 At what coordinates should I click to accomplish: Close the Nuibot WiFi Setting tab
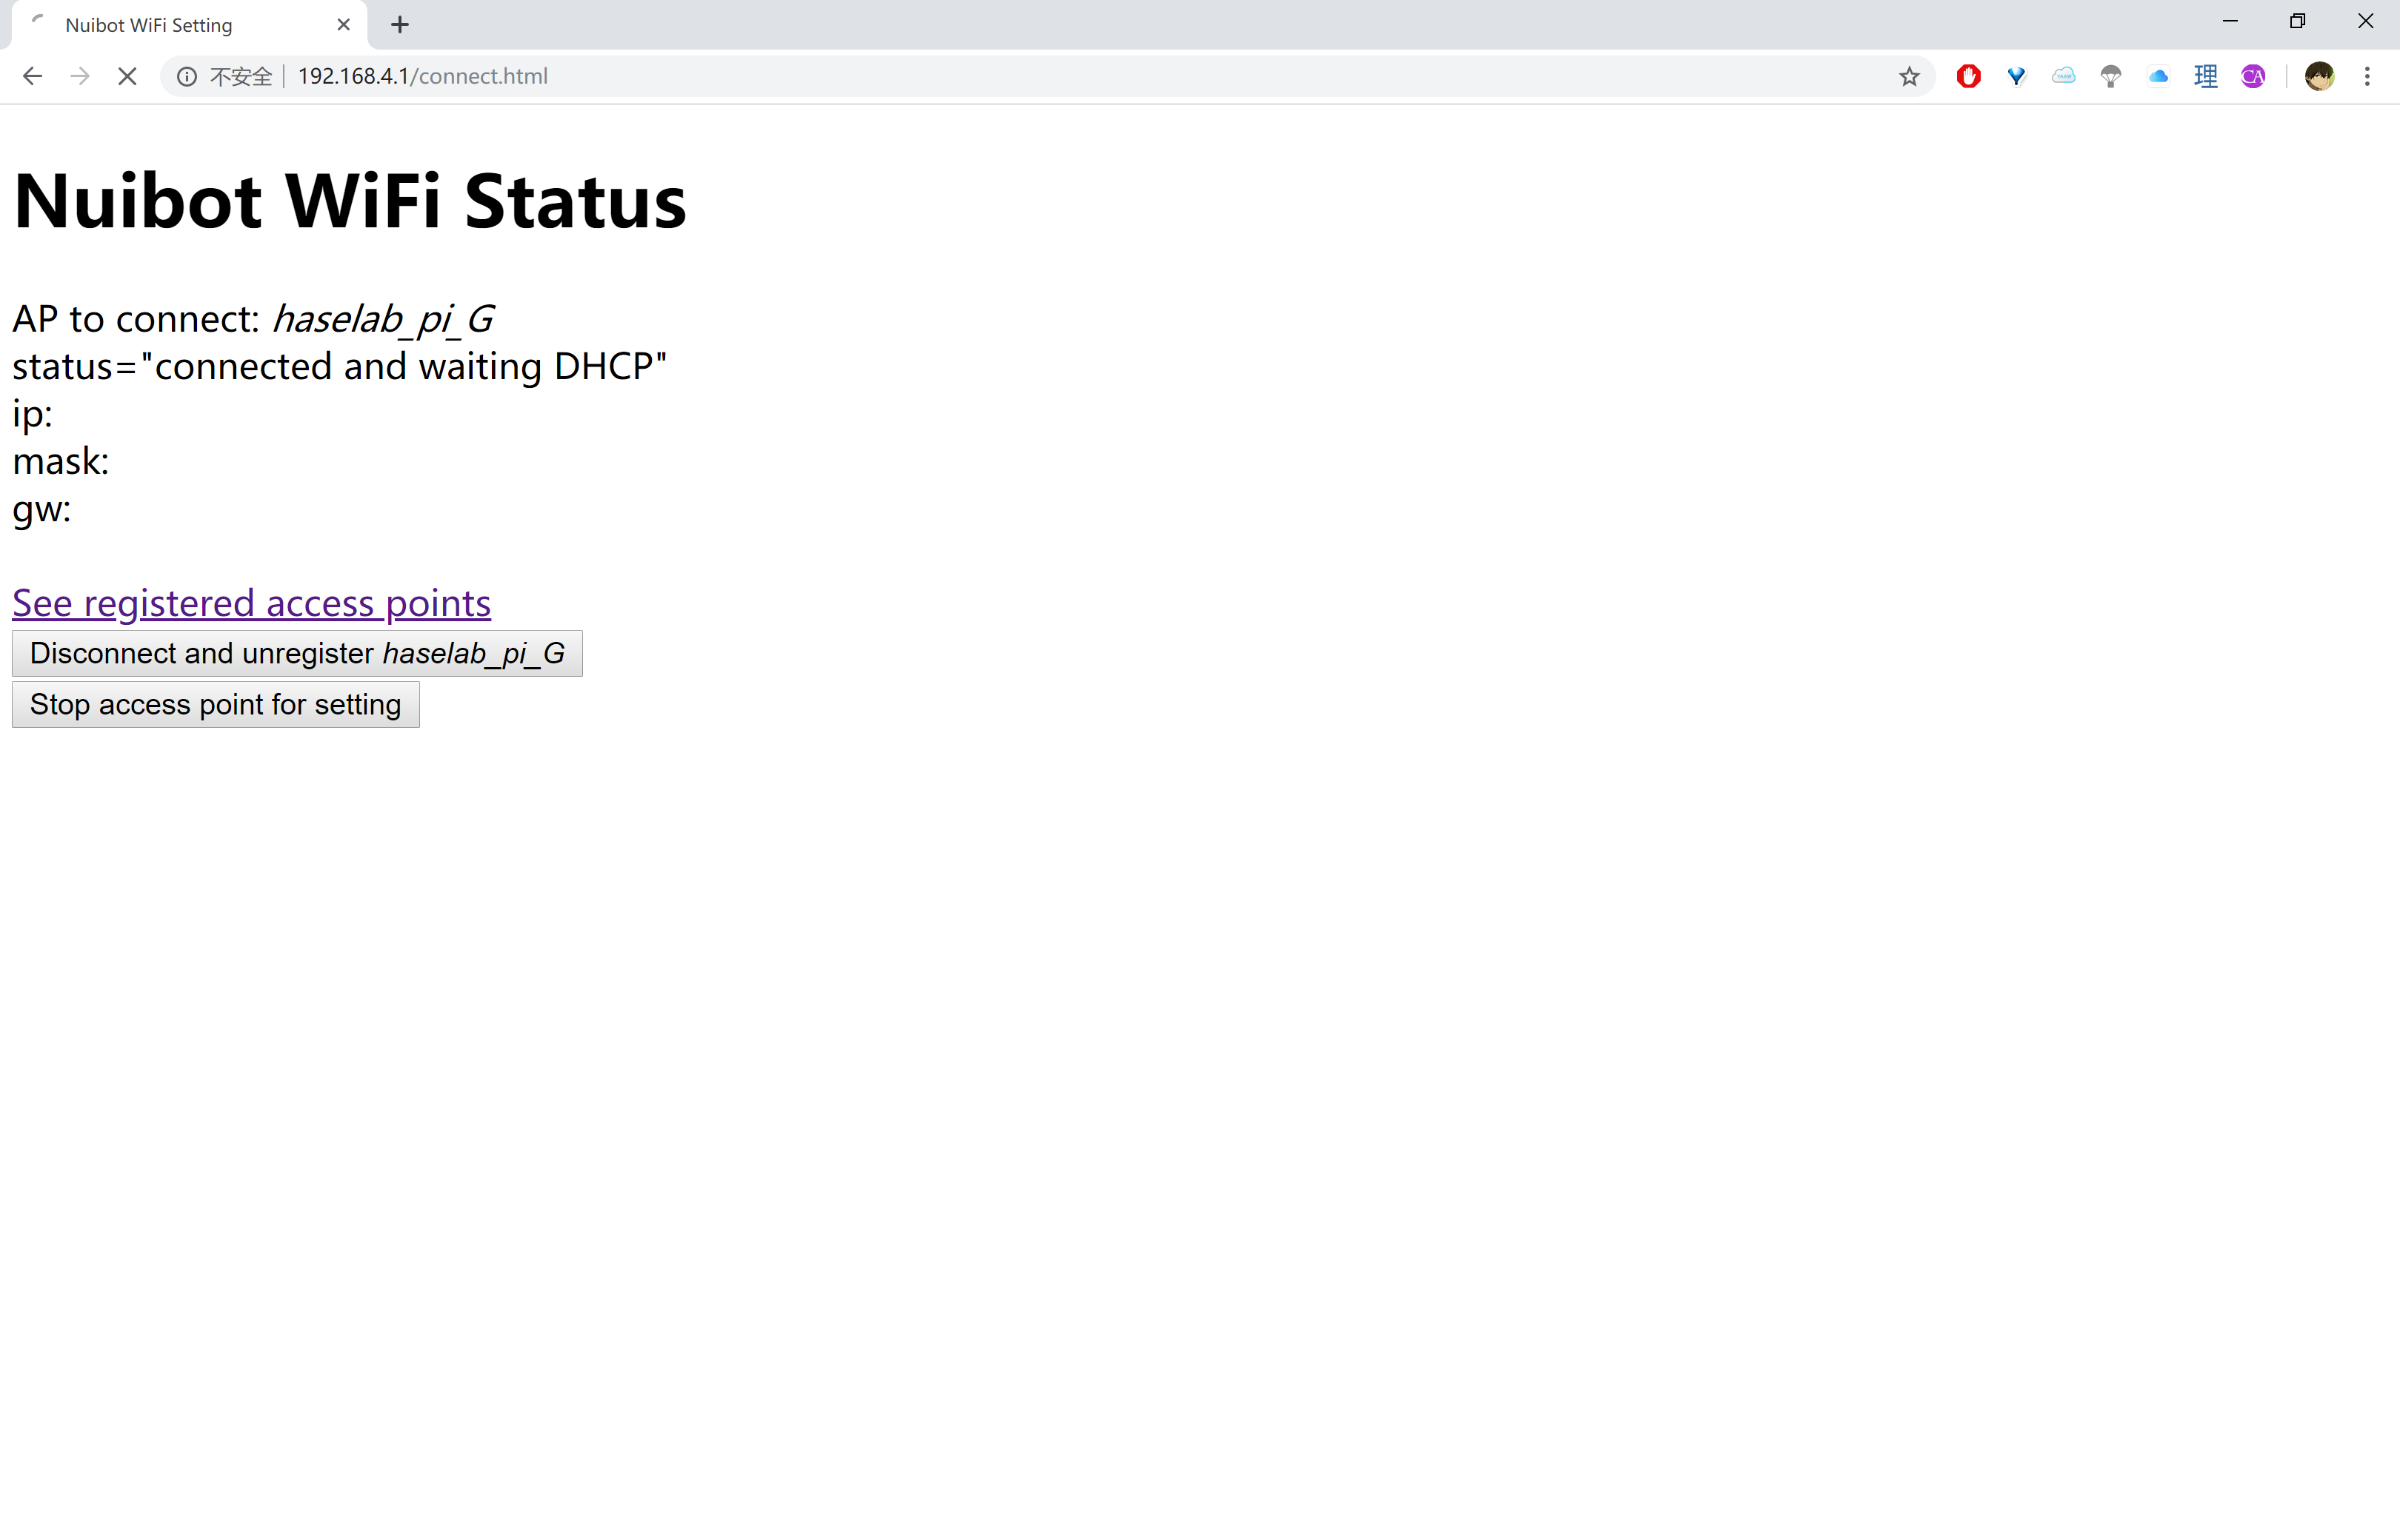343,25
